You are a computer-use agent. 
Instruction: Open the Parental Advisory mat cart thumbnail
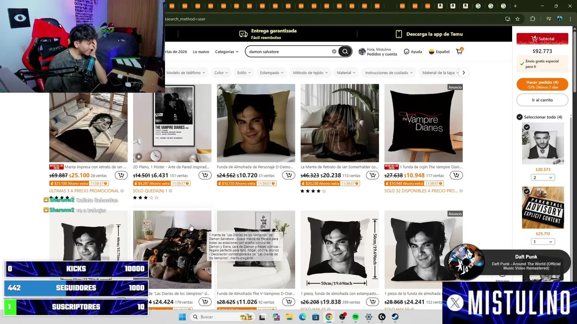pyautogui.click(x=543, y=207)
